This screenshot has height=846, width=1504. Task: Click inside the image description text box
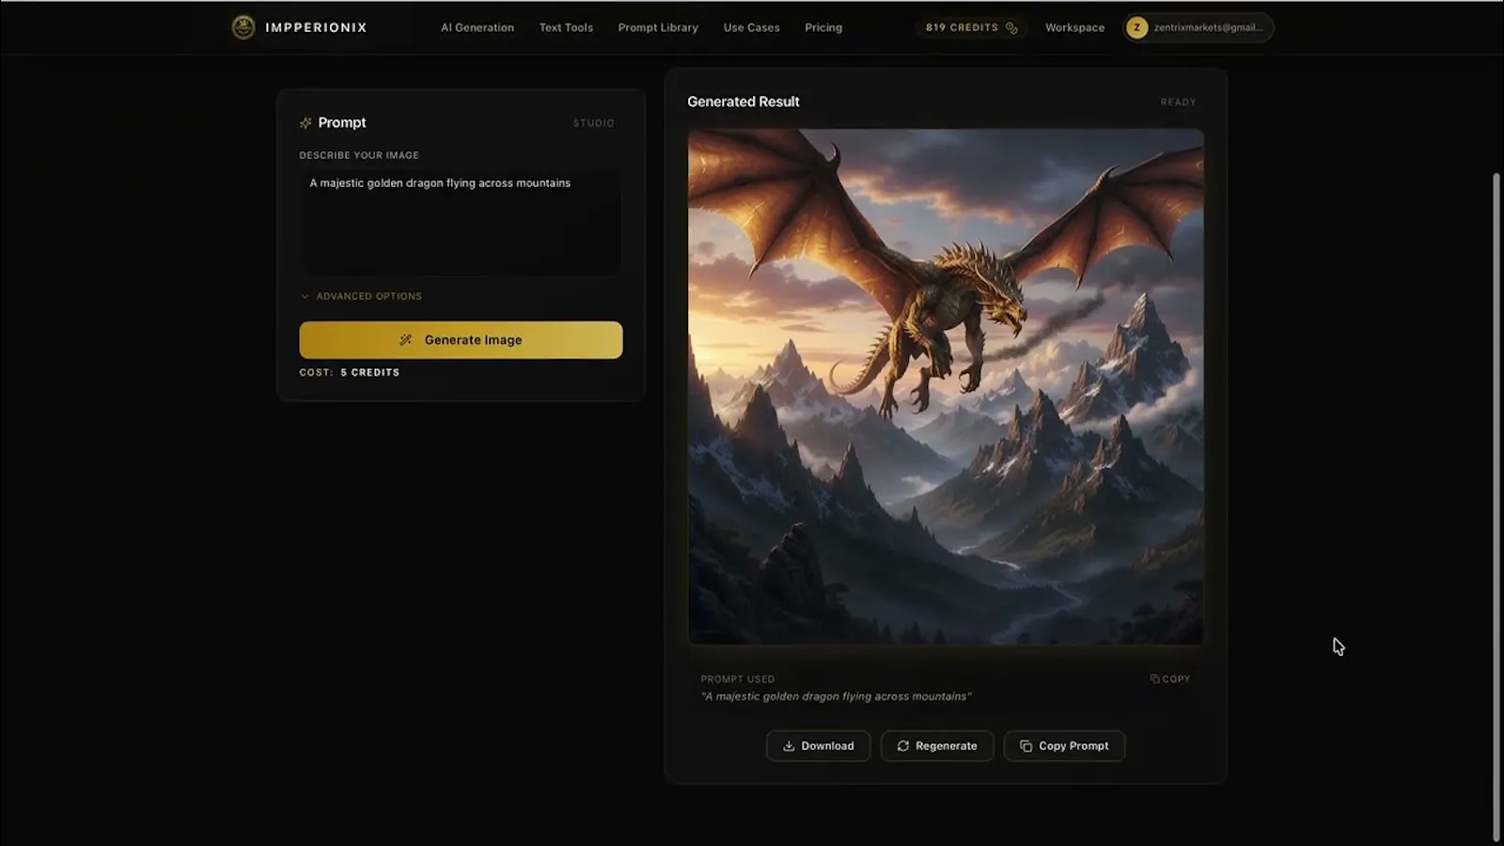pyautogui.click(x=461, y=222)
